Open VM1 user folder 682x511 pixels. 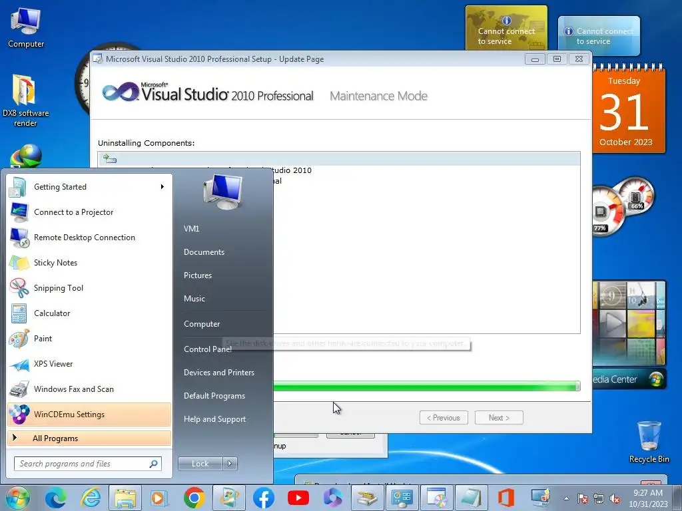[x=191, y=229]
